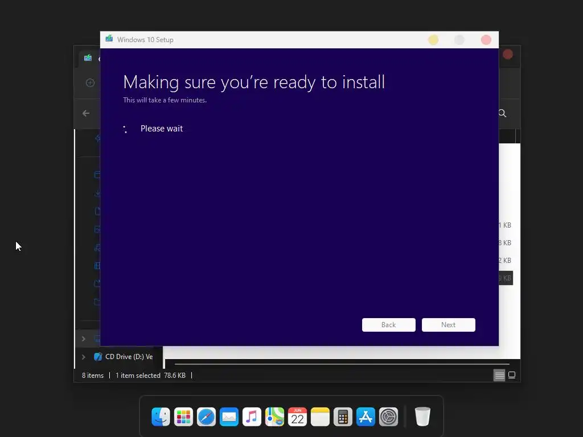Open Launchpad from the dock
This screenshot has height=437, width=583.
[x=183, y=417]
